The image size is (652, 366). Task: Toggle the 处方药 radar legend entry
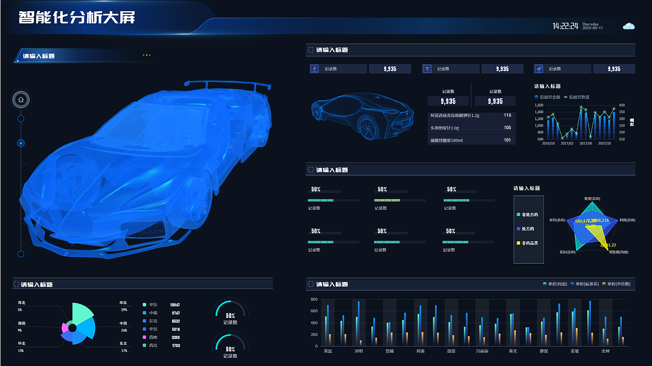[x=526, y=229]
